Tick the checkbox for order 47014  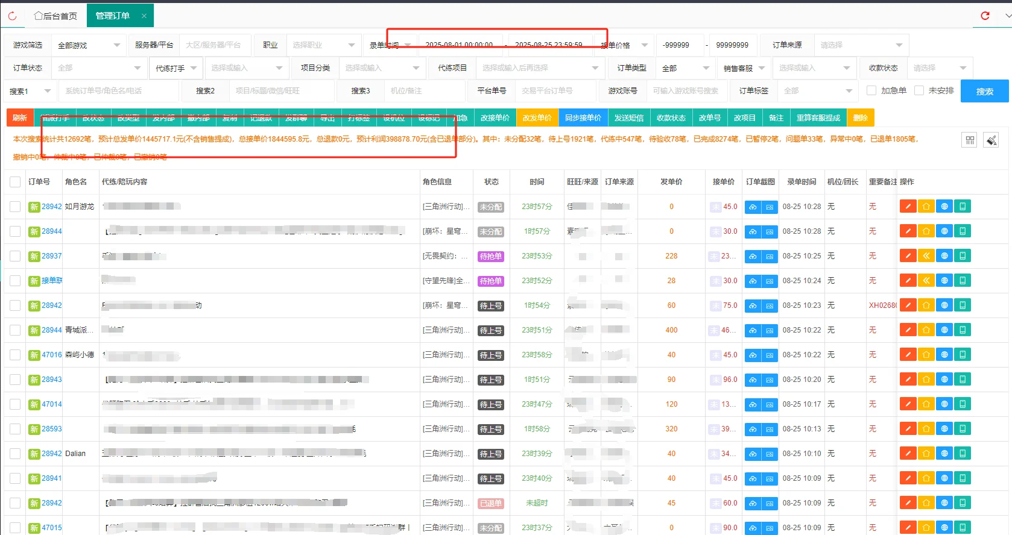point(15,404)
